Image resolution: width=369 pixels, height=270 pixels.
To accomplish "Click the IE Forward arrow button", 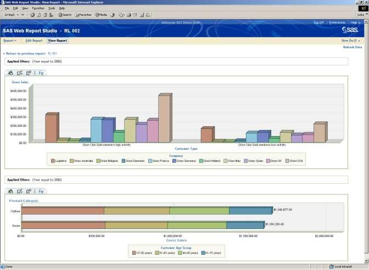I will tap(23, 15).
